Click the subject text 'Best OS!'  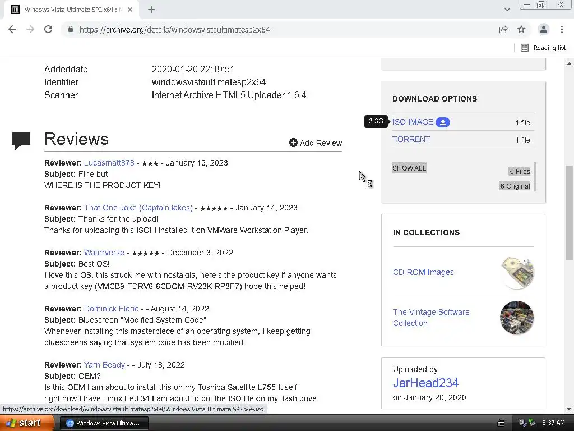pos(94,264)
